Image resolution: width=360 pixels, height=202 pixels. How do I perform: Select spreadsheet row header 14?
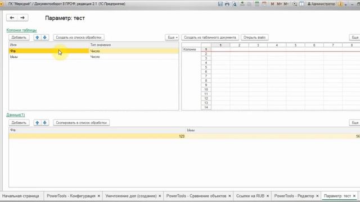point(206,107)
